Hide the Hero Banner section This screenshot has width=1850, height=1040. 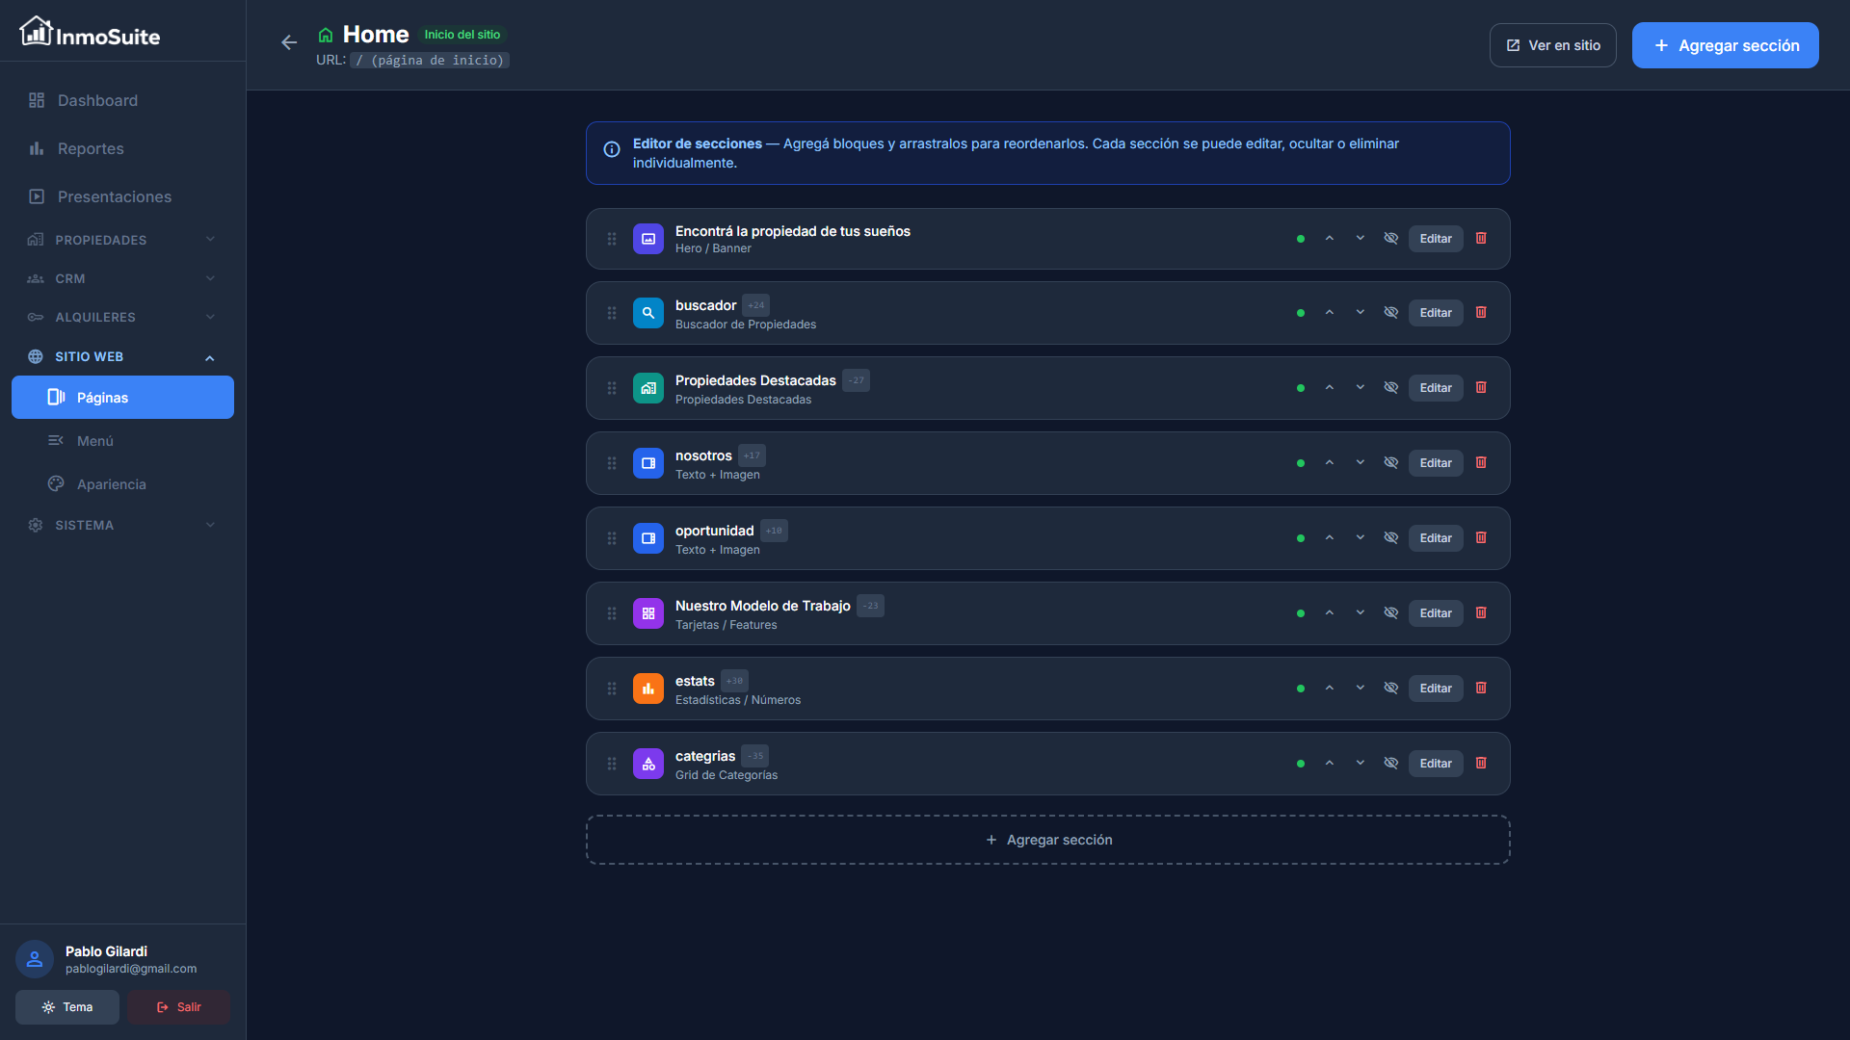point(1390,239)
